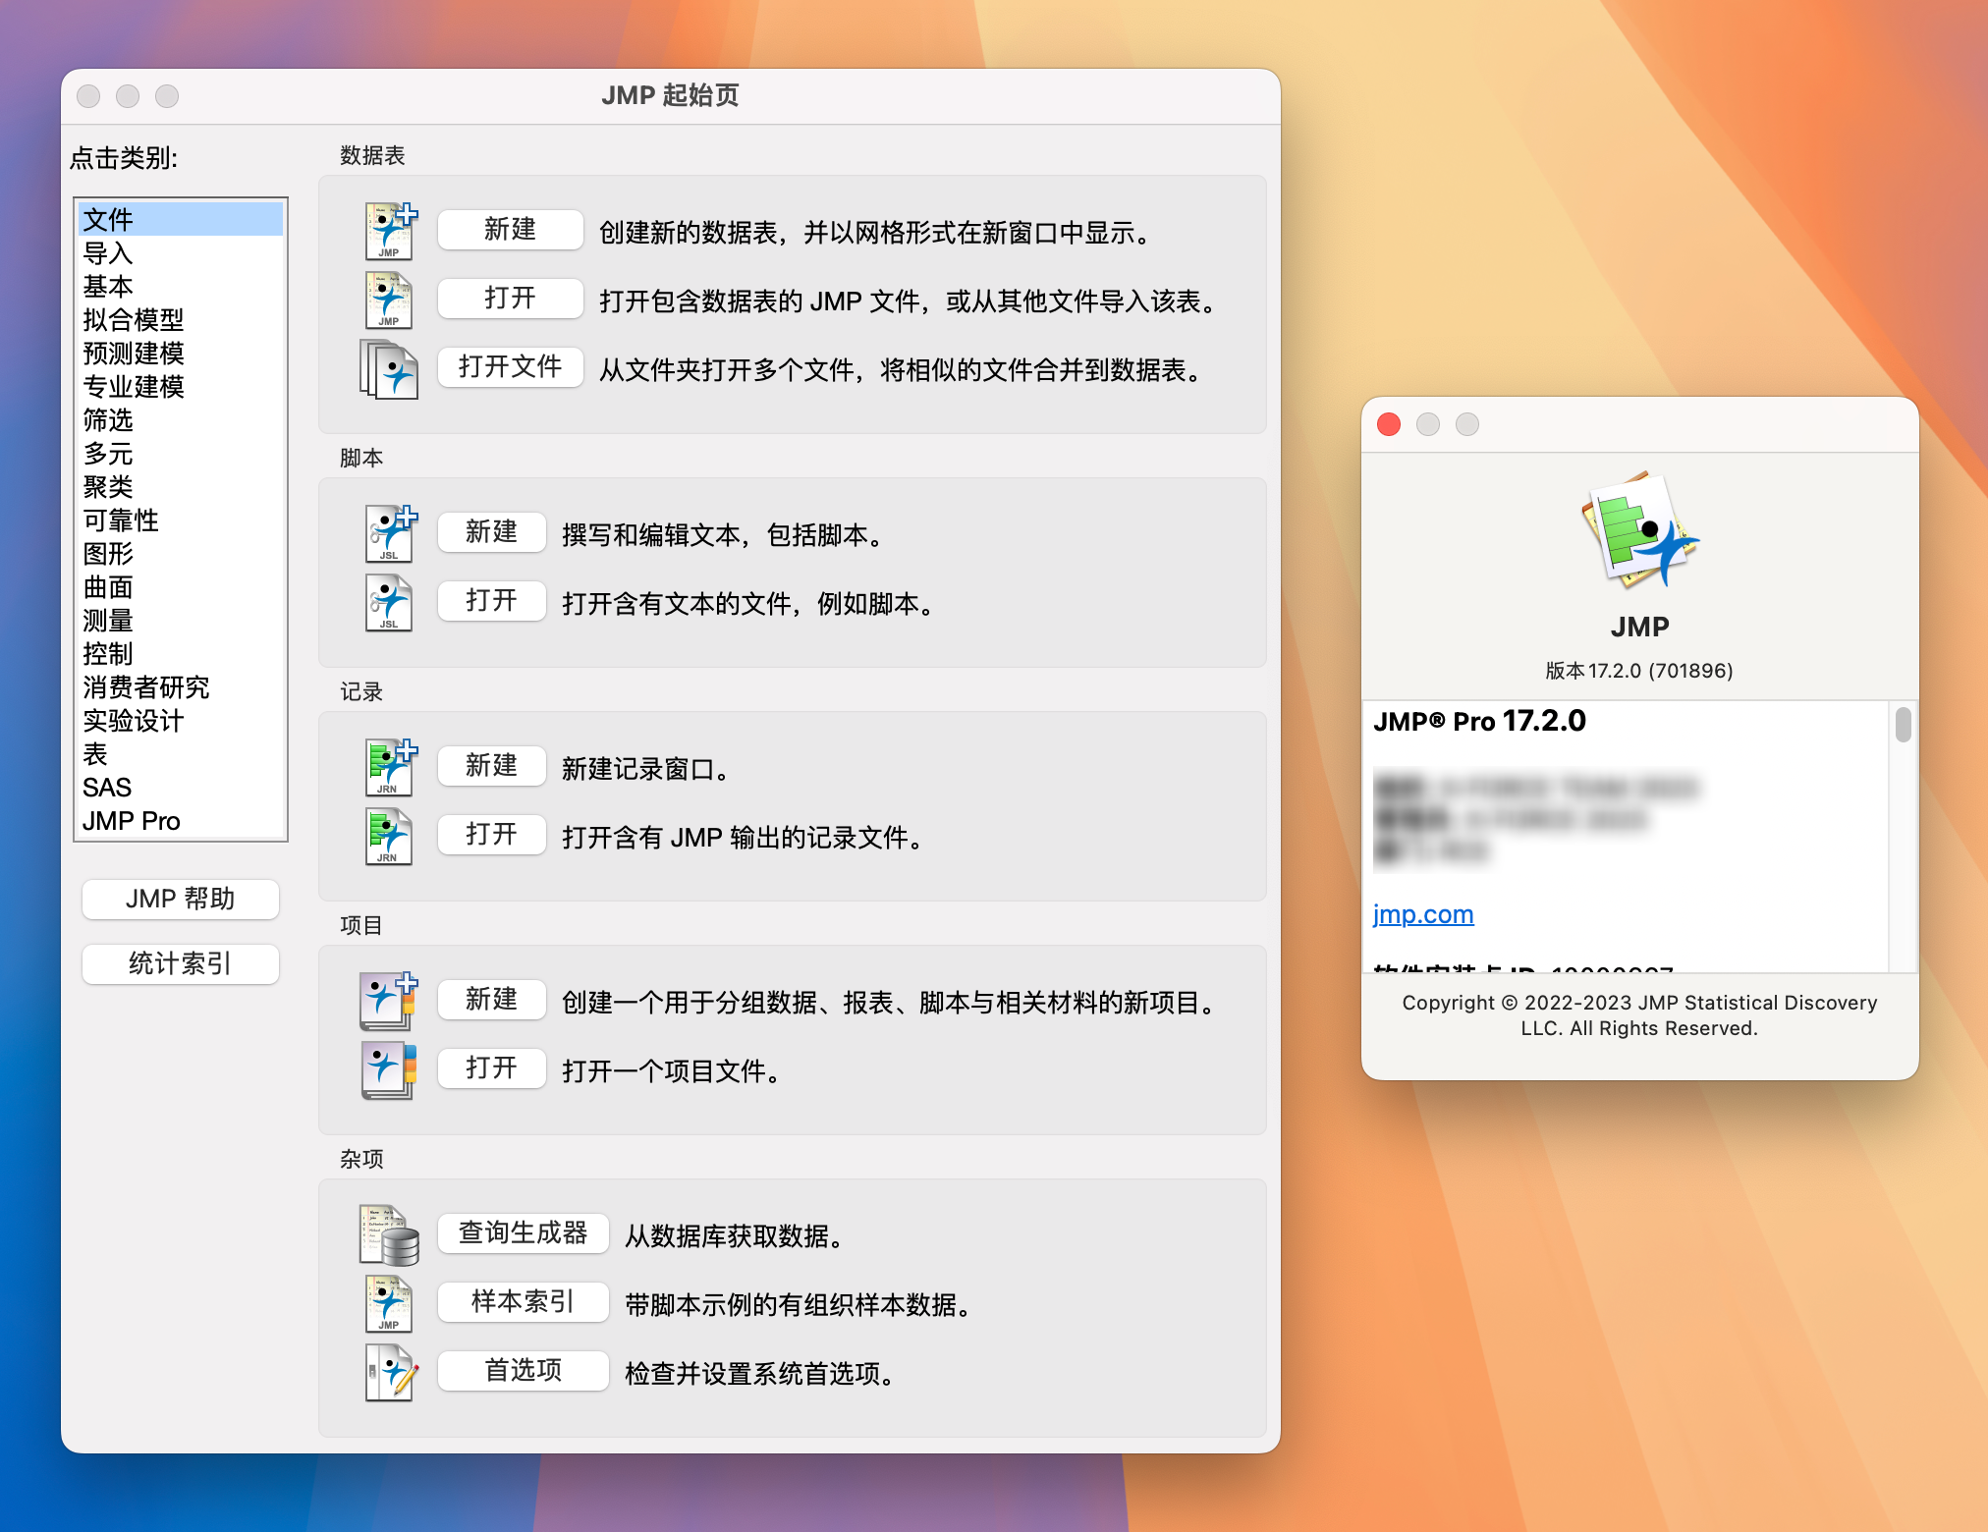Click the preferences pencil icon
The image size is (1988, 1532).
392,1372
